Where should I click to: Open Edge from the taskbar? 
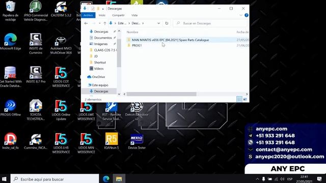click(106, 179)
